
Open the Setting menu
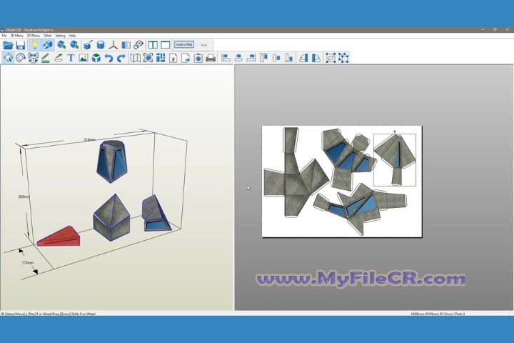click(x=60, y=36)
